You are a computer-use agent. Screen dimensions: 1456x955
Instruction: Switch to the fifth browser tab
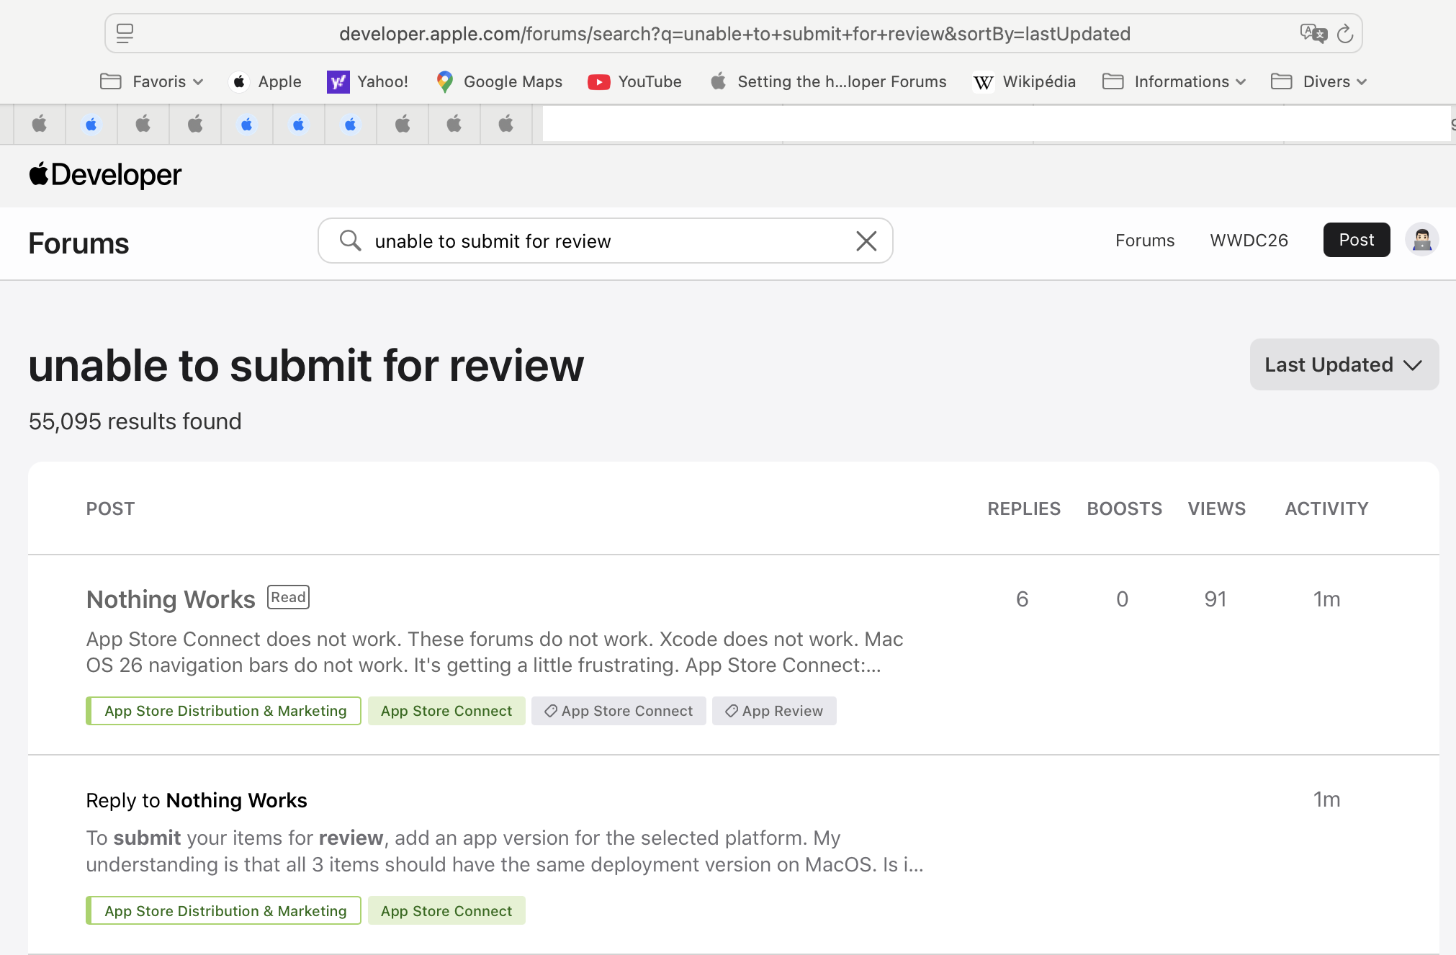coord(247,125)
